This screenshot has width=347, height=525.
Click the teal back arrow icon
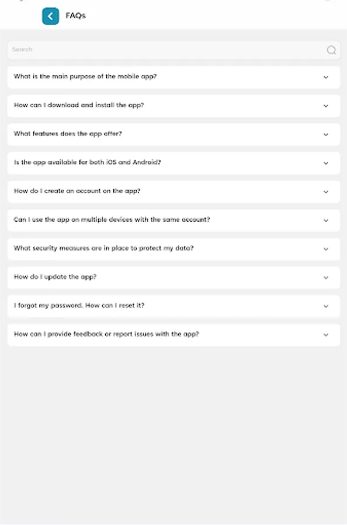click(50, 16)
